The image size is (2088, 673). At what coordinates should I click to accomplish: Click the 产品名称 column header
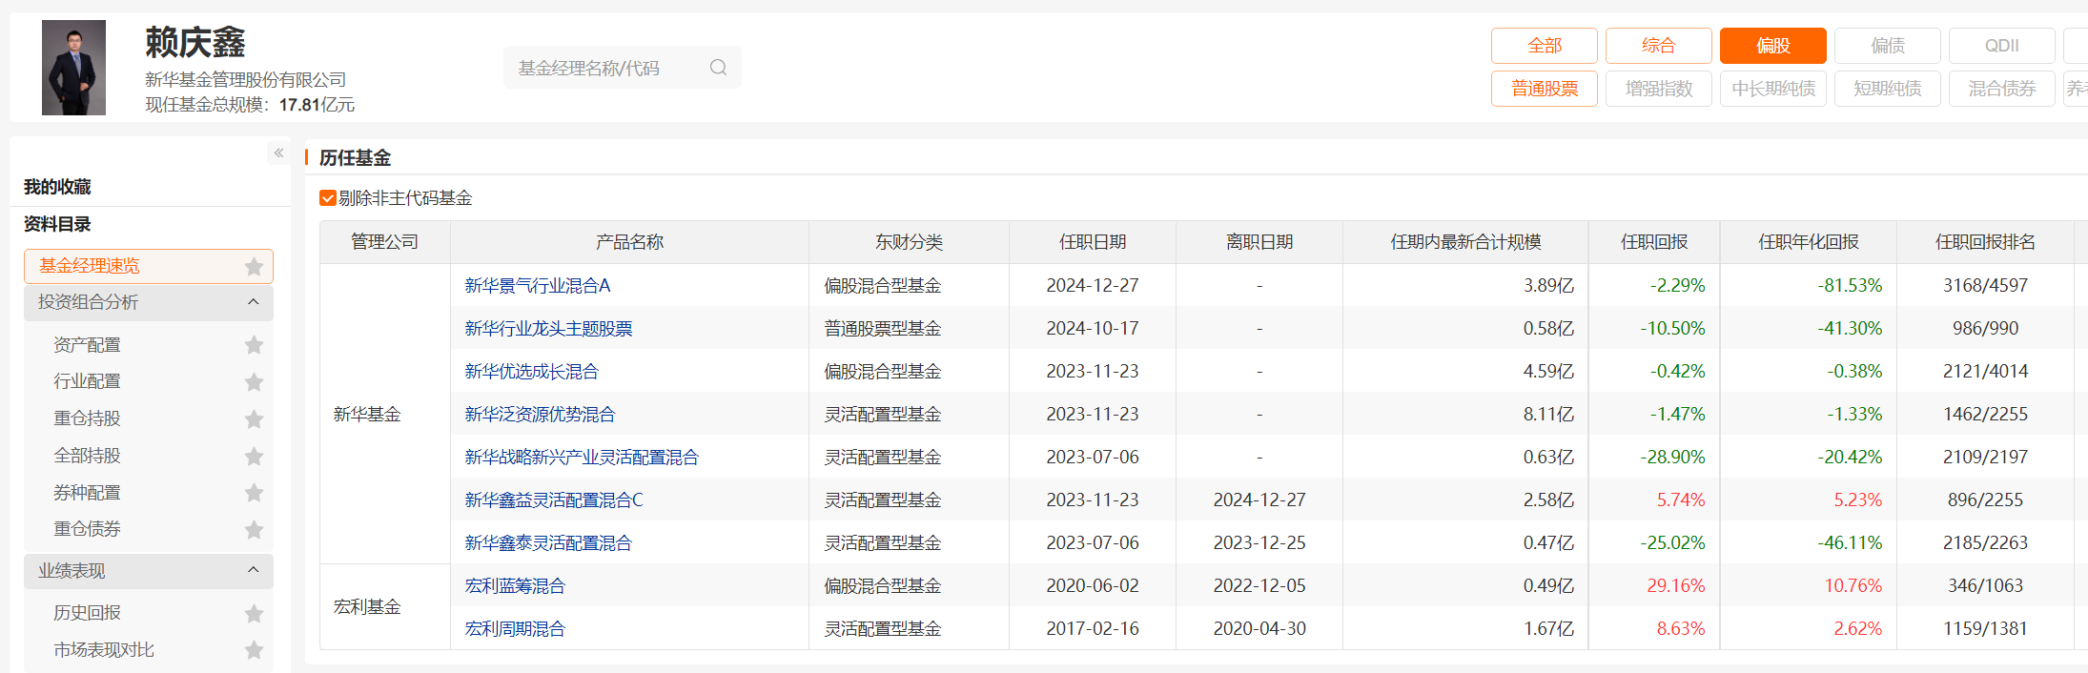(x=629, y=242)
